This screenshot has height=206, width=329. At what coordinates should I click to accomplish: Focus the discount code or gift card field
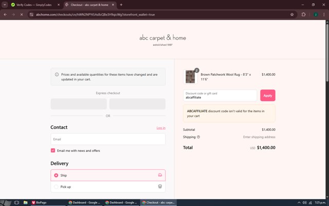220,95
